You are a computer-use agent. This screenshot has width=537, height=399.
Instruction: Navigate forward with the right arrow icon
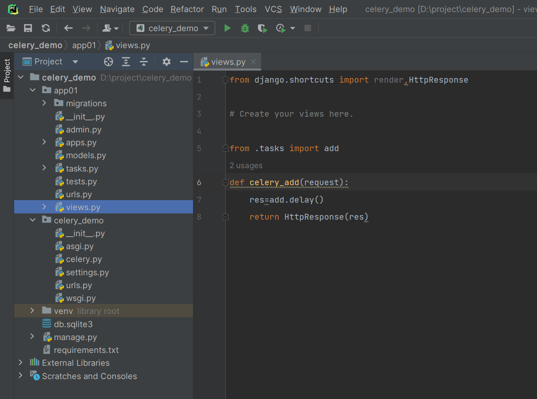click(x=86, y=28)
